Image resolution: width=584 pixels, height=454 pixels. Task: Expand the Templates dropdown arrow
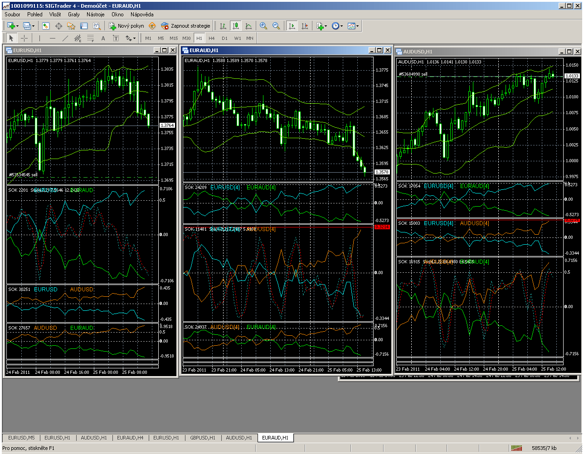(358, 26)
